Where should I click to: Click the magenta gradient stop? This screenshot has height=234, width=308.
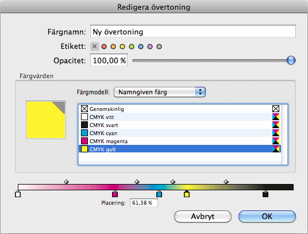click(x=115, y=194)
